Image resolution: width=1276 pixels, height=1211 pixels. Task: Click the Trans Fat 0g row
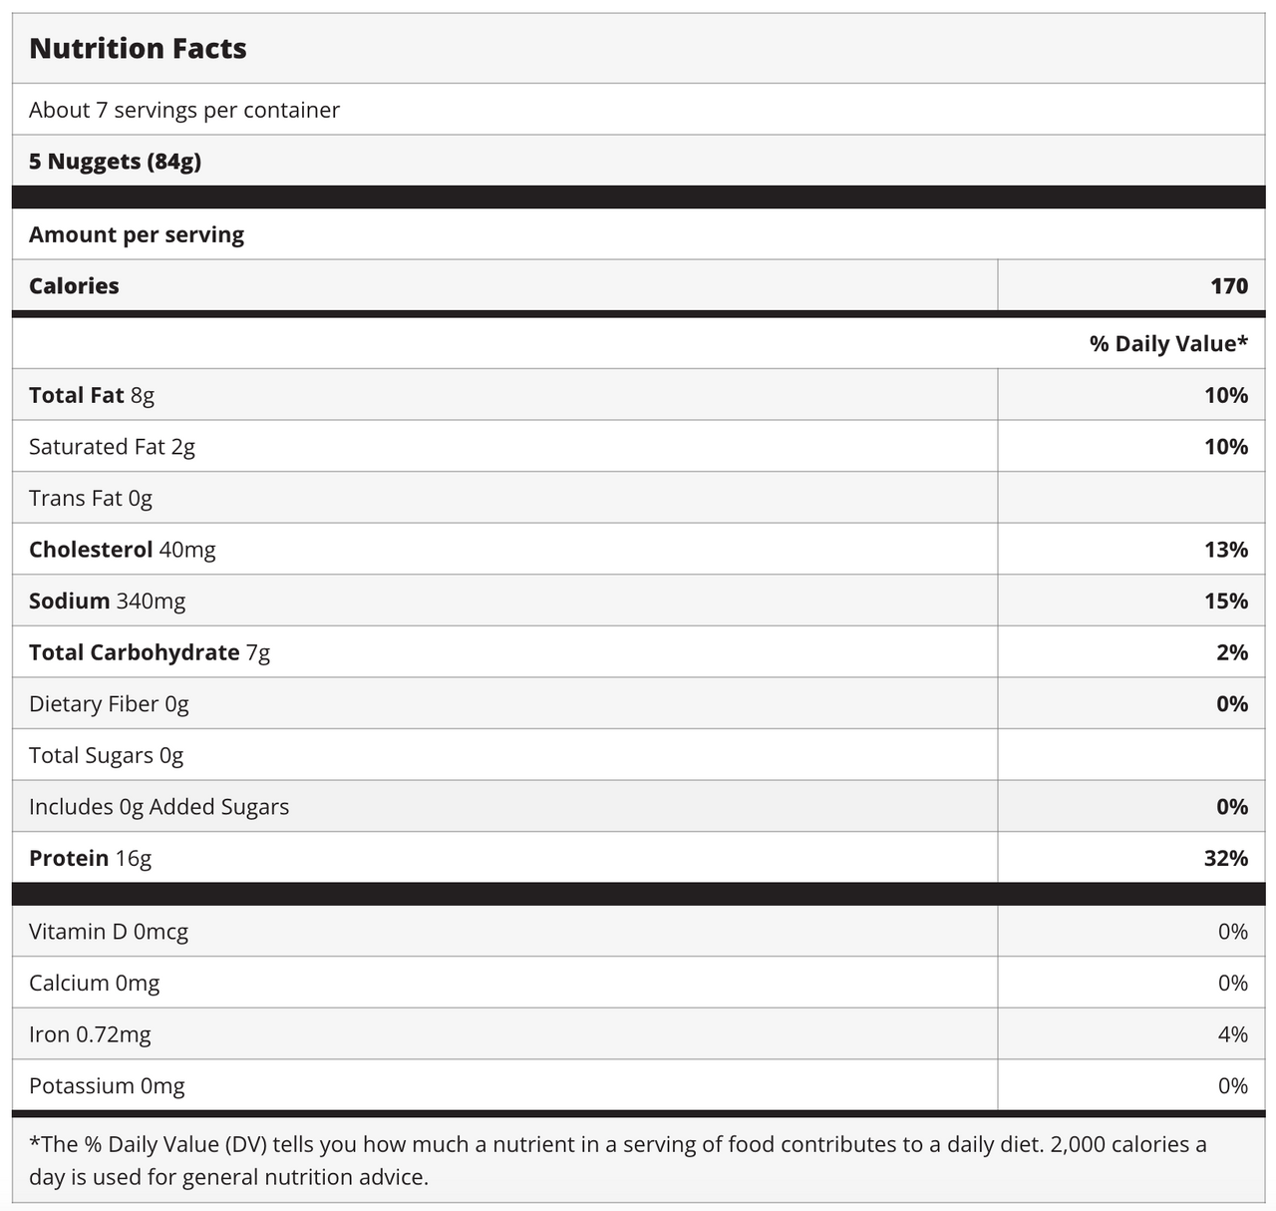click(638, 498)
